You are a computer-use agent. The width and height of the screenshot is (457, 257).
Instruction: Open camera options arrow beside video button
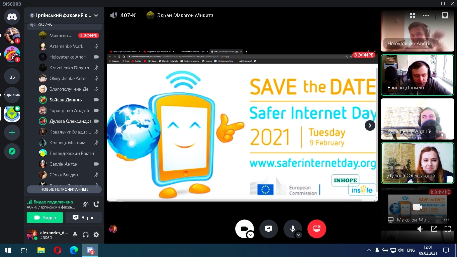(x=251, y=235)
